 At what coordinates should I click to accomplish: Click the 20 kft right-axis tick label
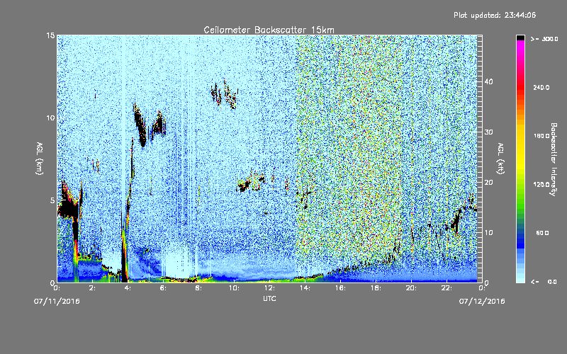(x=488, y=183)
